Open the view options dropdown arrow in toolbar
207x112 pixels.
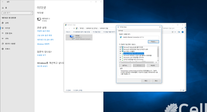click(x=175, y=32)
